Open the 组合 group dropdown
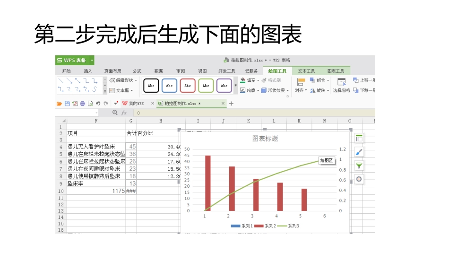The height and width of the screenshot is (253, 449). (319, 80)
